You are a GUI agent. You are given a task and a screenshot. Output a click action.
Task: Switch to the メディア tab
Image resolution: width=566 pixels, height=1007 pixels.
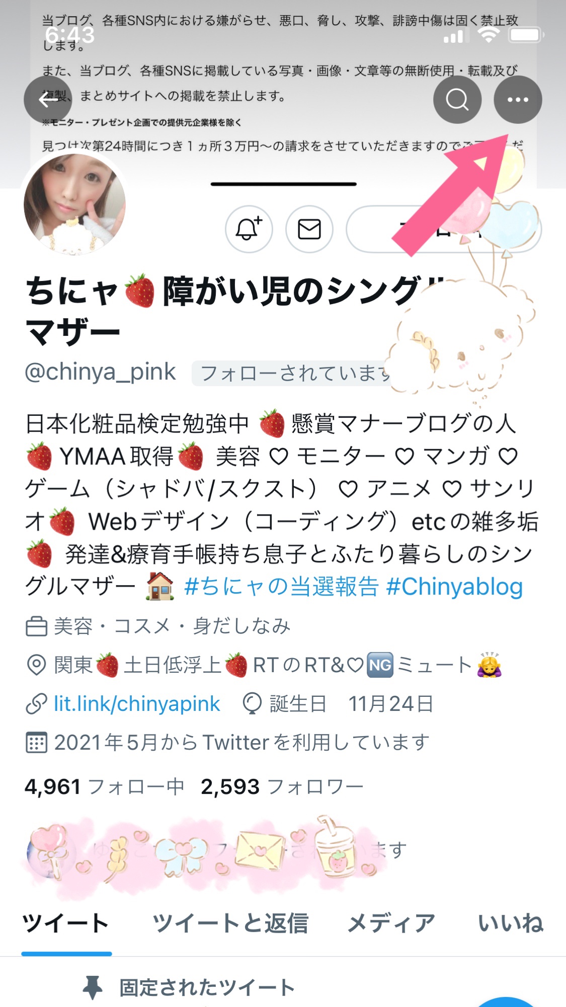pos(391,923)
